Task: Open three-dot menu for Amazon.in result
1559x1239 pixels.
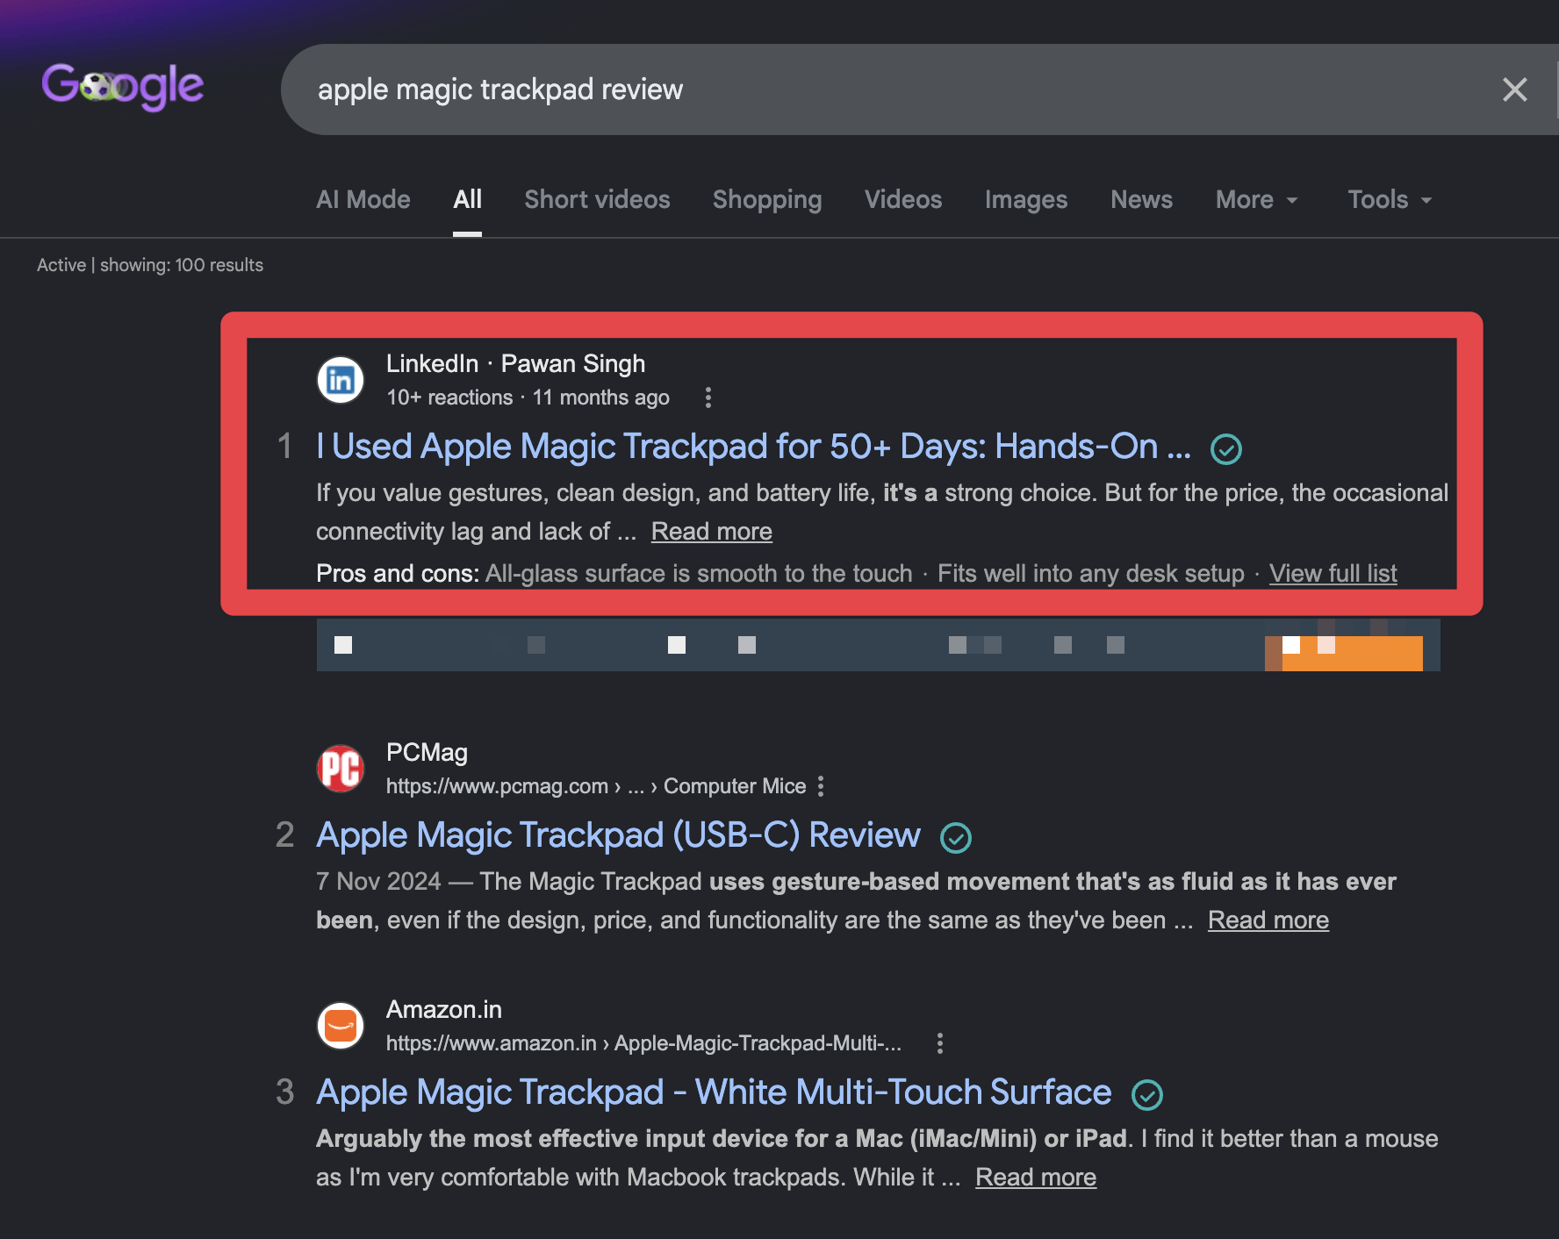Action: click(x=939, y=1043)
